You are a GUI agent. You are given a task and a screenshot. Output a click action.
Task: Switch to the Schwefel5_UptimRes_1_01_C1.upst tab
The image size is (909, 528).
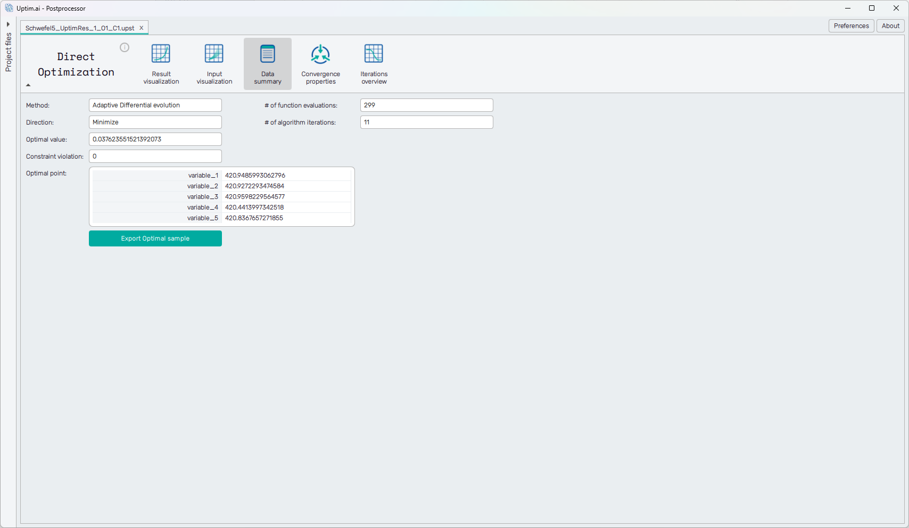pyautogui.click(x=80, y=28)
